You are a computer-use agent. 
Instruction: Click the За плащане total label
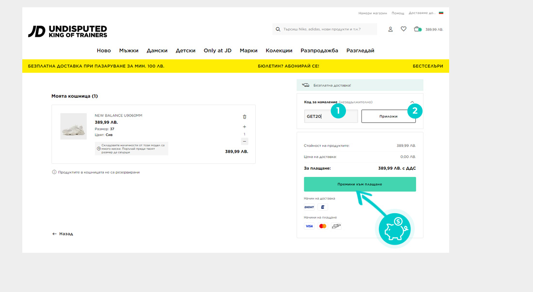tap(317, 168)
